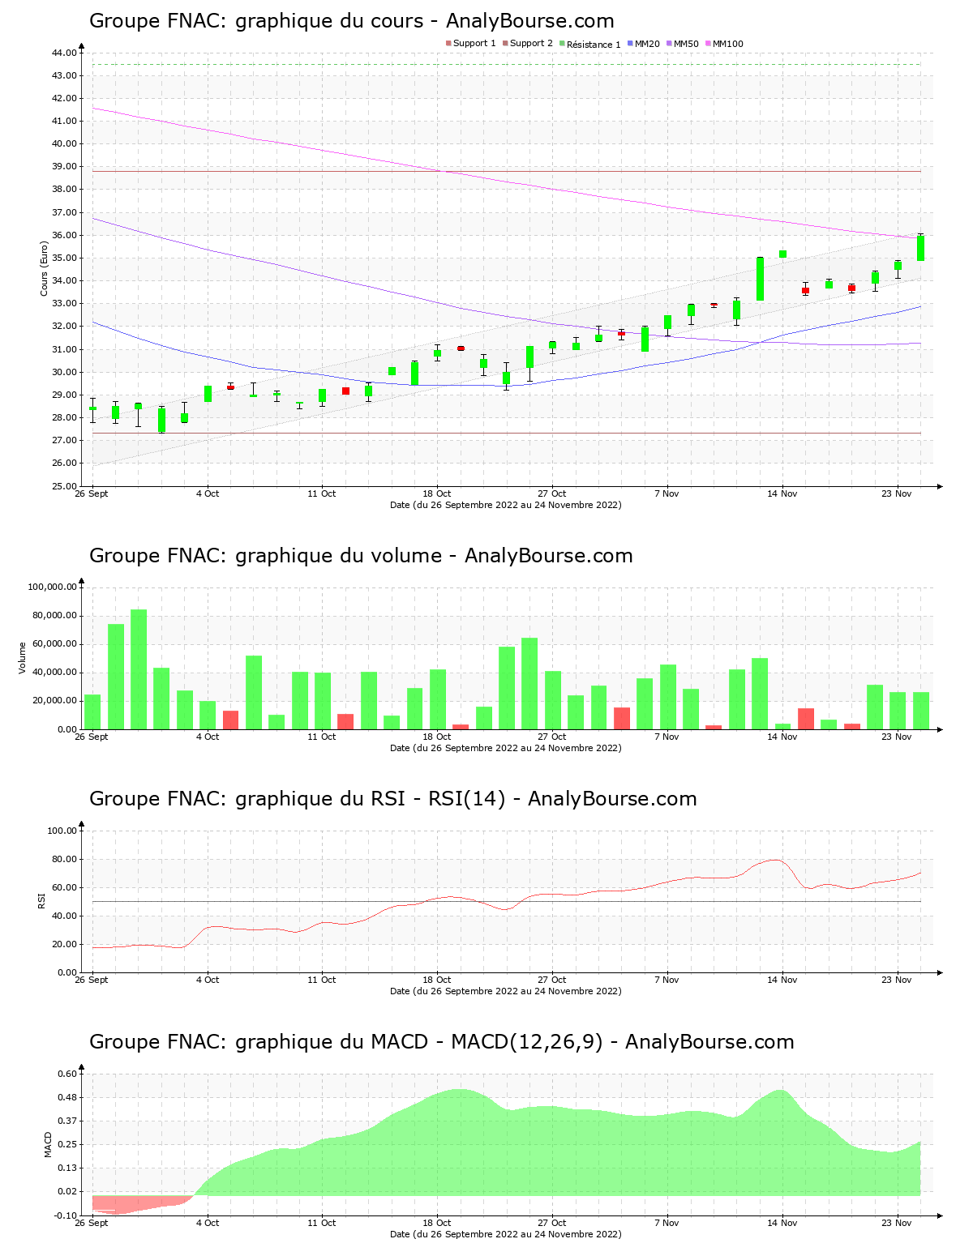Click the tallest green volume bar
The image size is (973, 1256).
point(139,669)
